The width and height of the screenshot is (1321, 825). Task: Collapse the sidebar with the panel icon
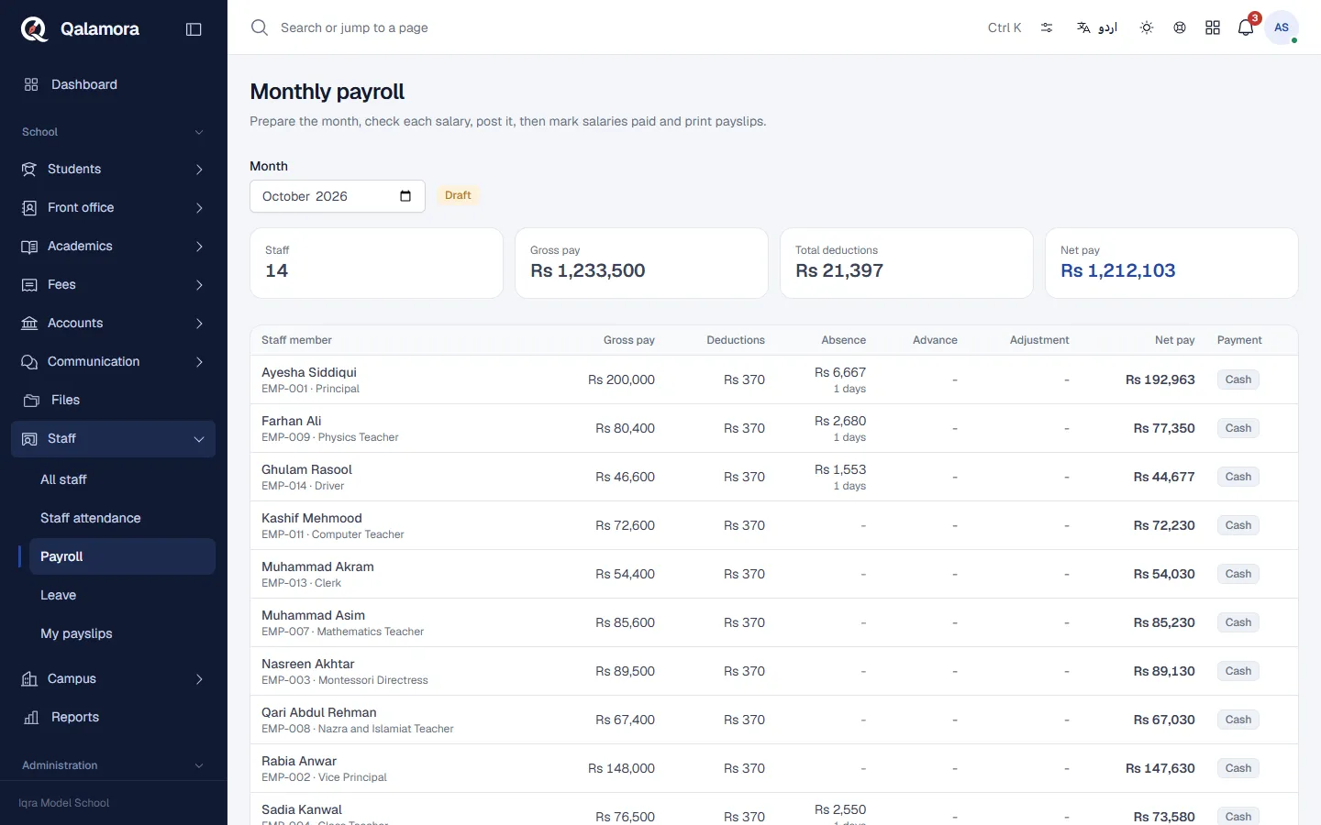pyautogui.click(x=194, y=29)
